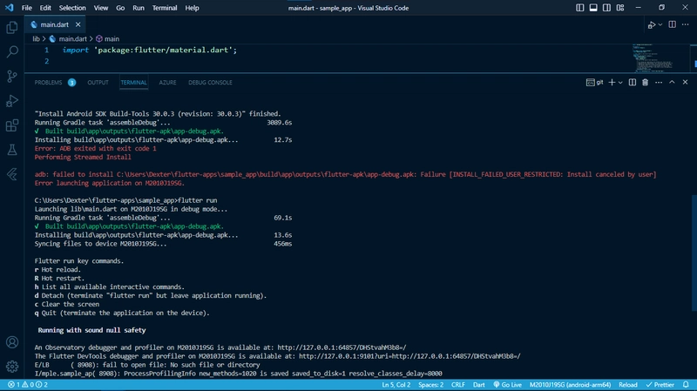Open the Help menu
697x391 pixels.
coord(192,8)
